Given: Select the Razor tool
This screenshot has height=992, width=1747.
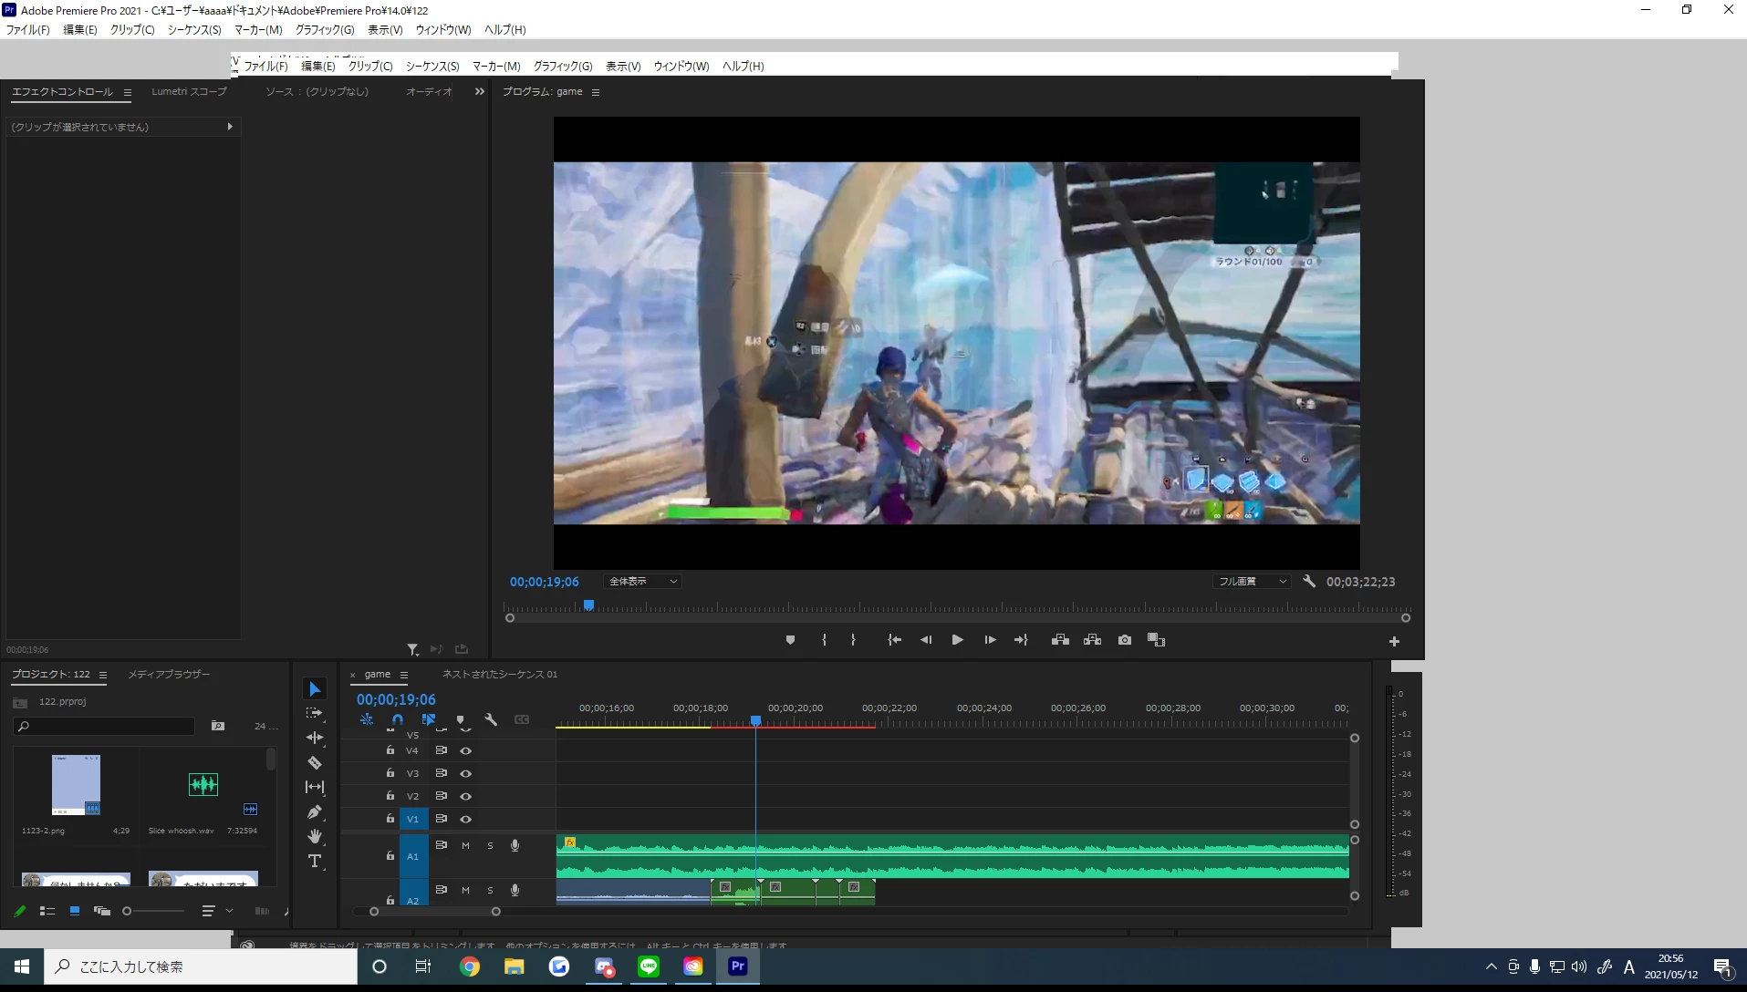Looking at the screenshot, I should pyautogui.click(x=315, y=762).
